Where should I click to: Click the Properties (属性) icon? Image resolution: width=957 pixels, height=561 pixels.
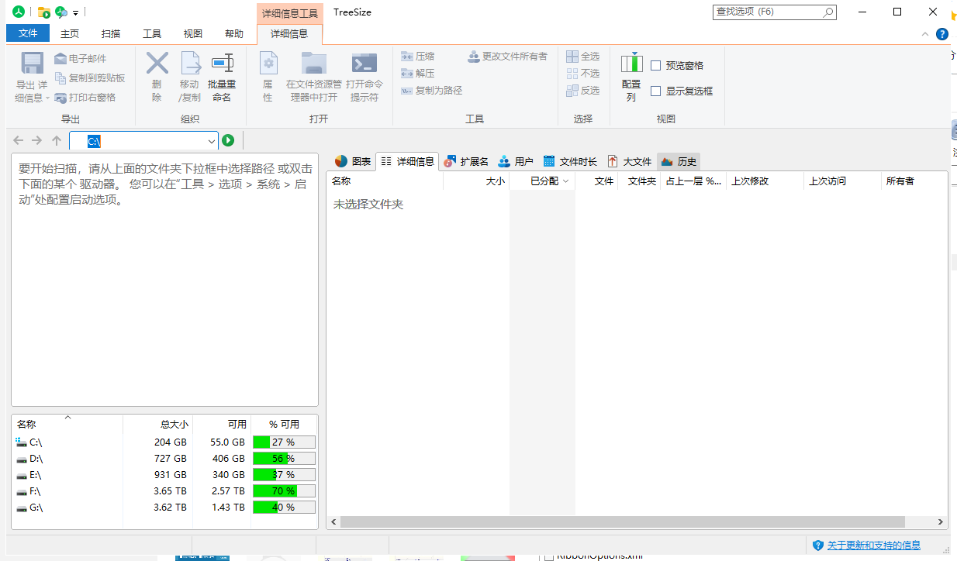268,64
